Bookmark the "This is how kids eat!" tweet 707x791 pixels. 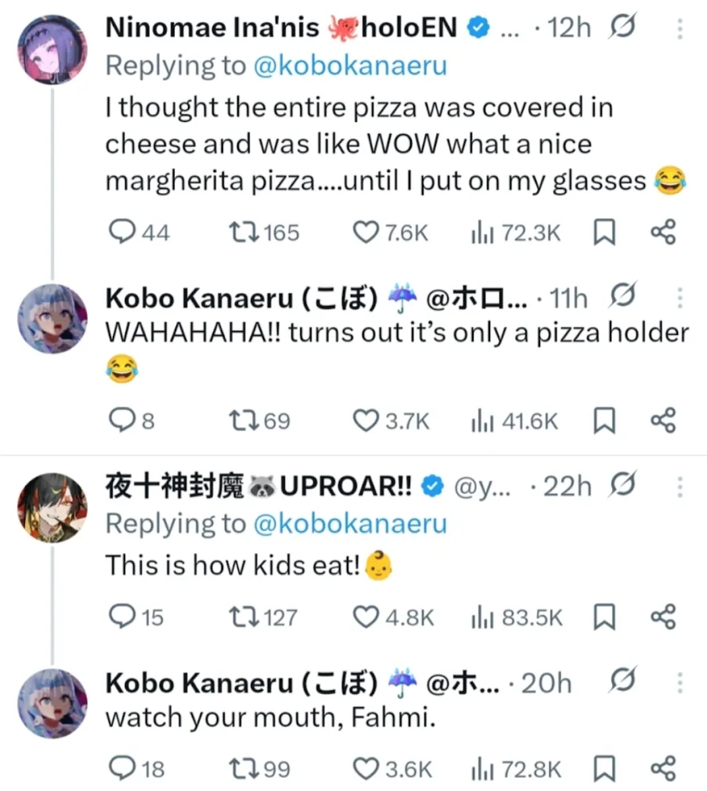pos(604,618)
